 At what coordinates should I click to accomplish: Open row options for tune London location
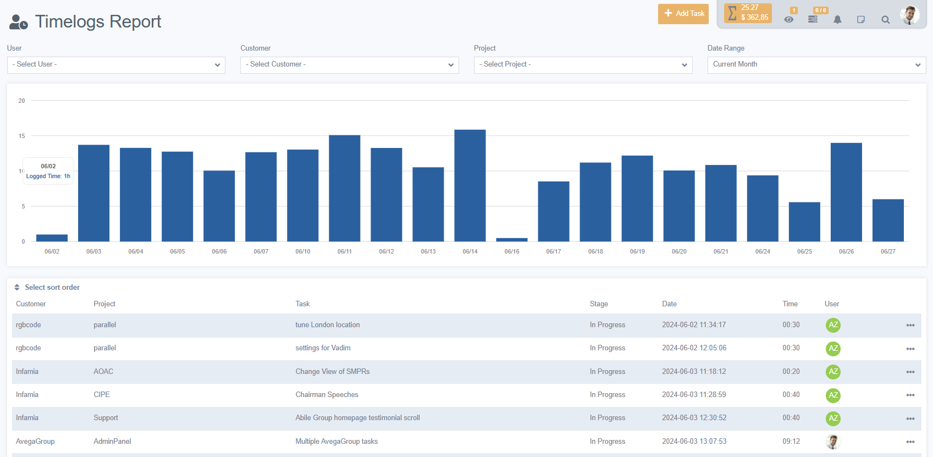click(x=910, y=325)
